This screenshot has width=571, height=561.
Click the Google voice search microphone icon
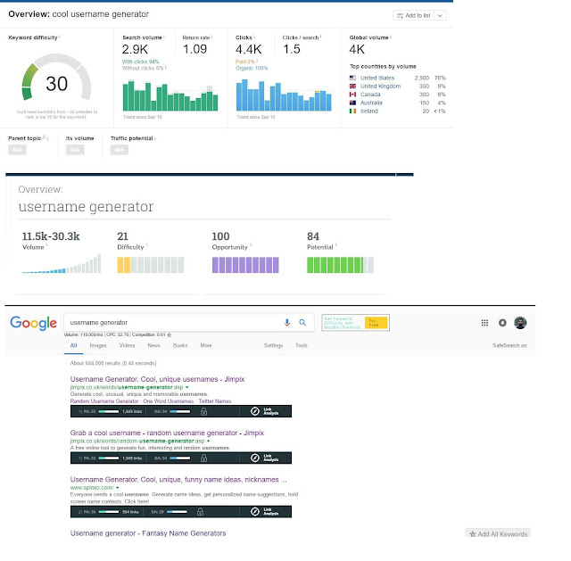click(x=287, y=323)
